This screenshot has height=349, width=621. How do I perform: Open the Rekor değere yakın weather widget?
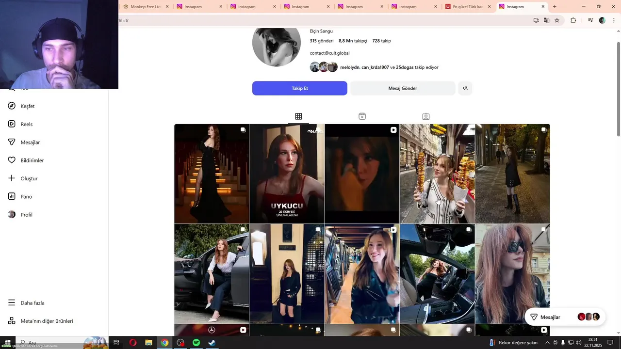point(514,343)
